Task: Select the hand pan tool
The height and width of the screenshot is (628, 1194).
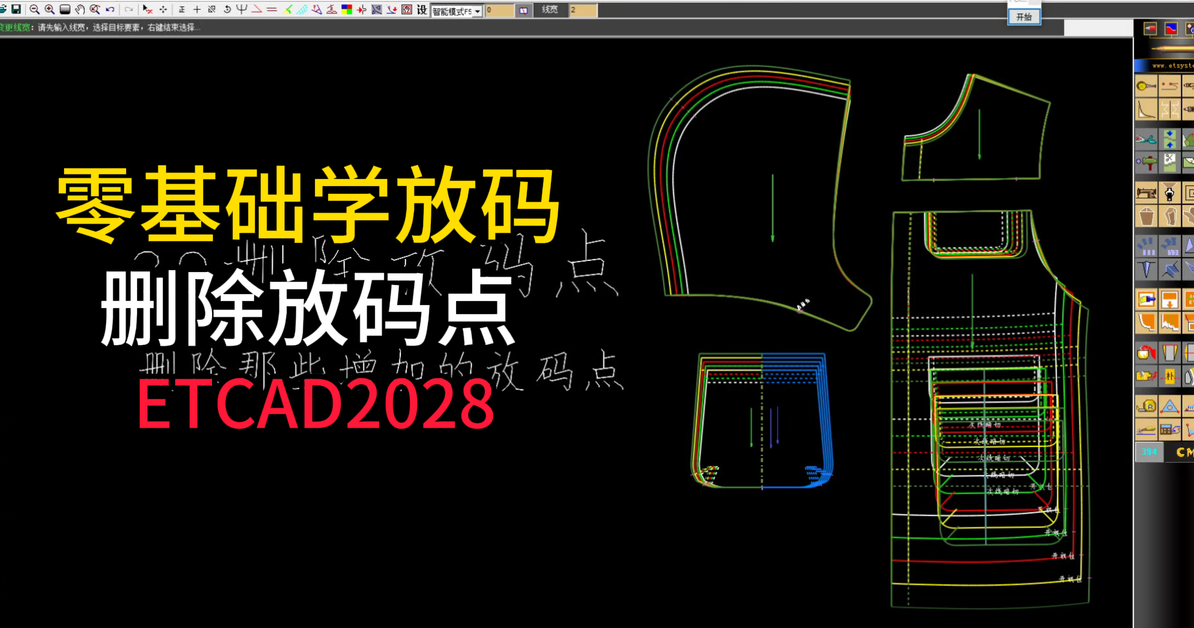Action: (x=80, y=9)
